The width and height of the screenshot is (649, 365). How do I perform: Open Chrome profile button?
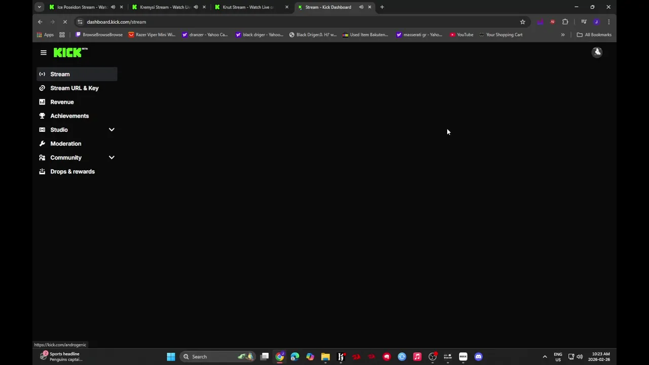tap(596, 22)
